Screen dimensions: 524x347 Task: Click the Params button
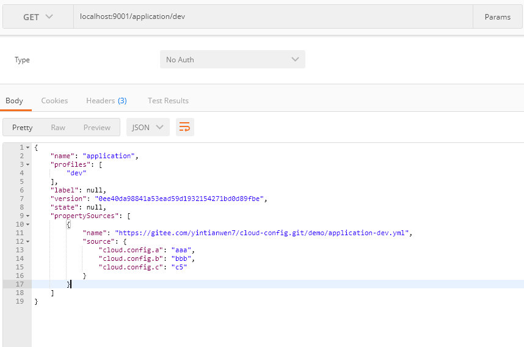(x=497, y=17)
